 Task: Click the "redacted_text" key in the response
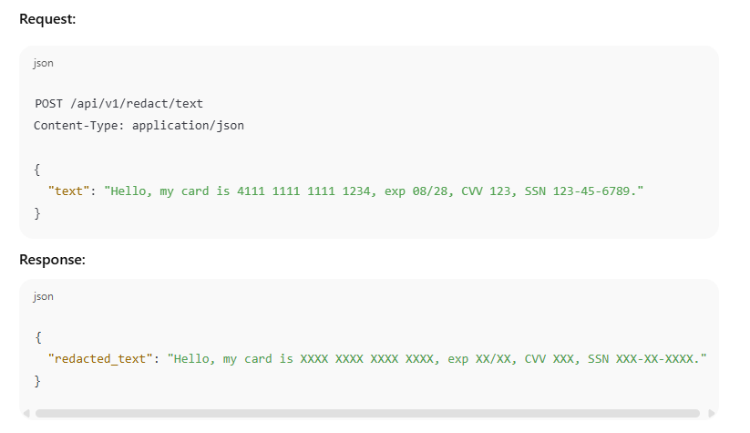point(100,359)
